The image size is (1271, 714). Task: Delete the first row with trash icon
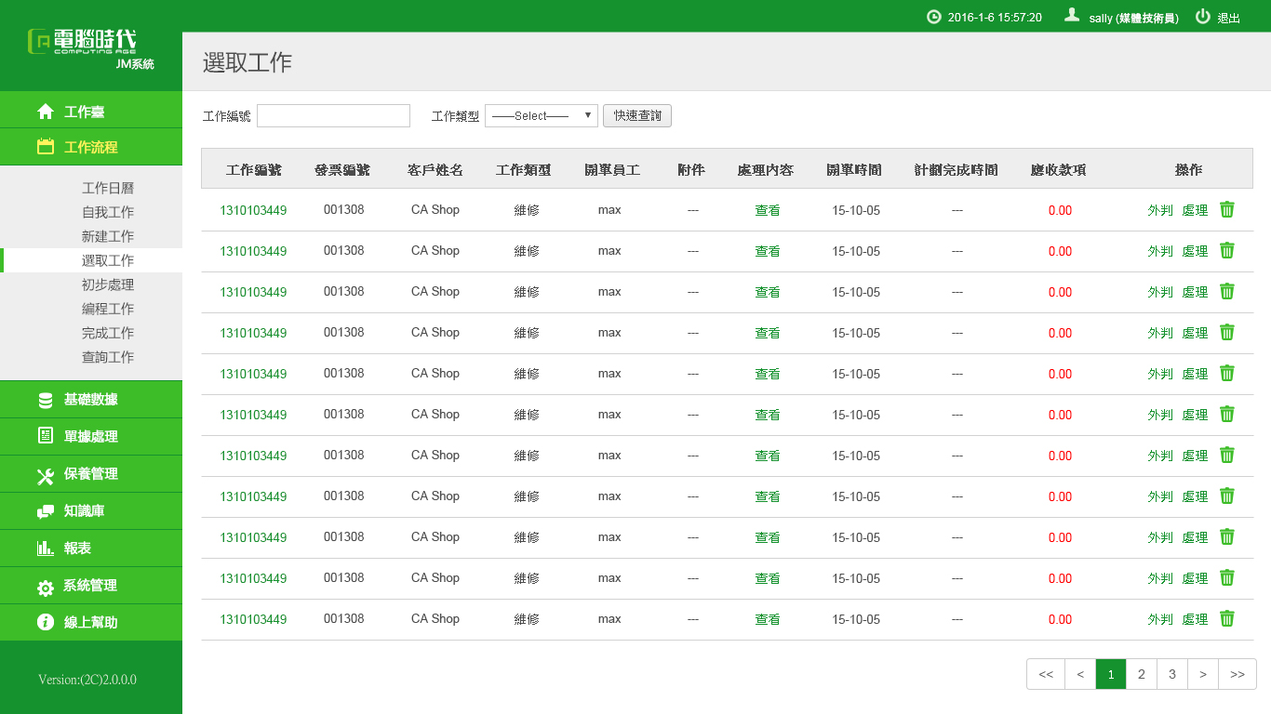(x=1227, y=210)
